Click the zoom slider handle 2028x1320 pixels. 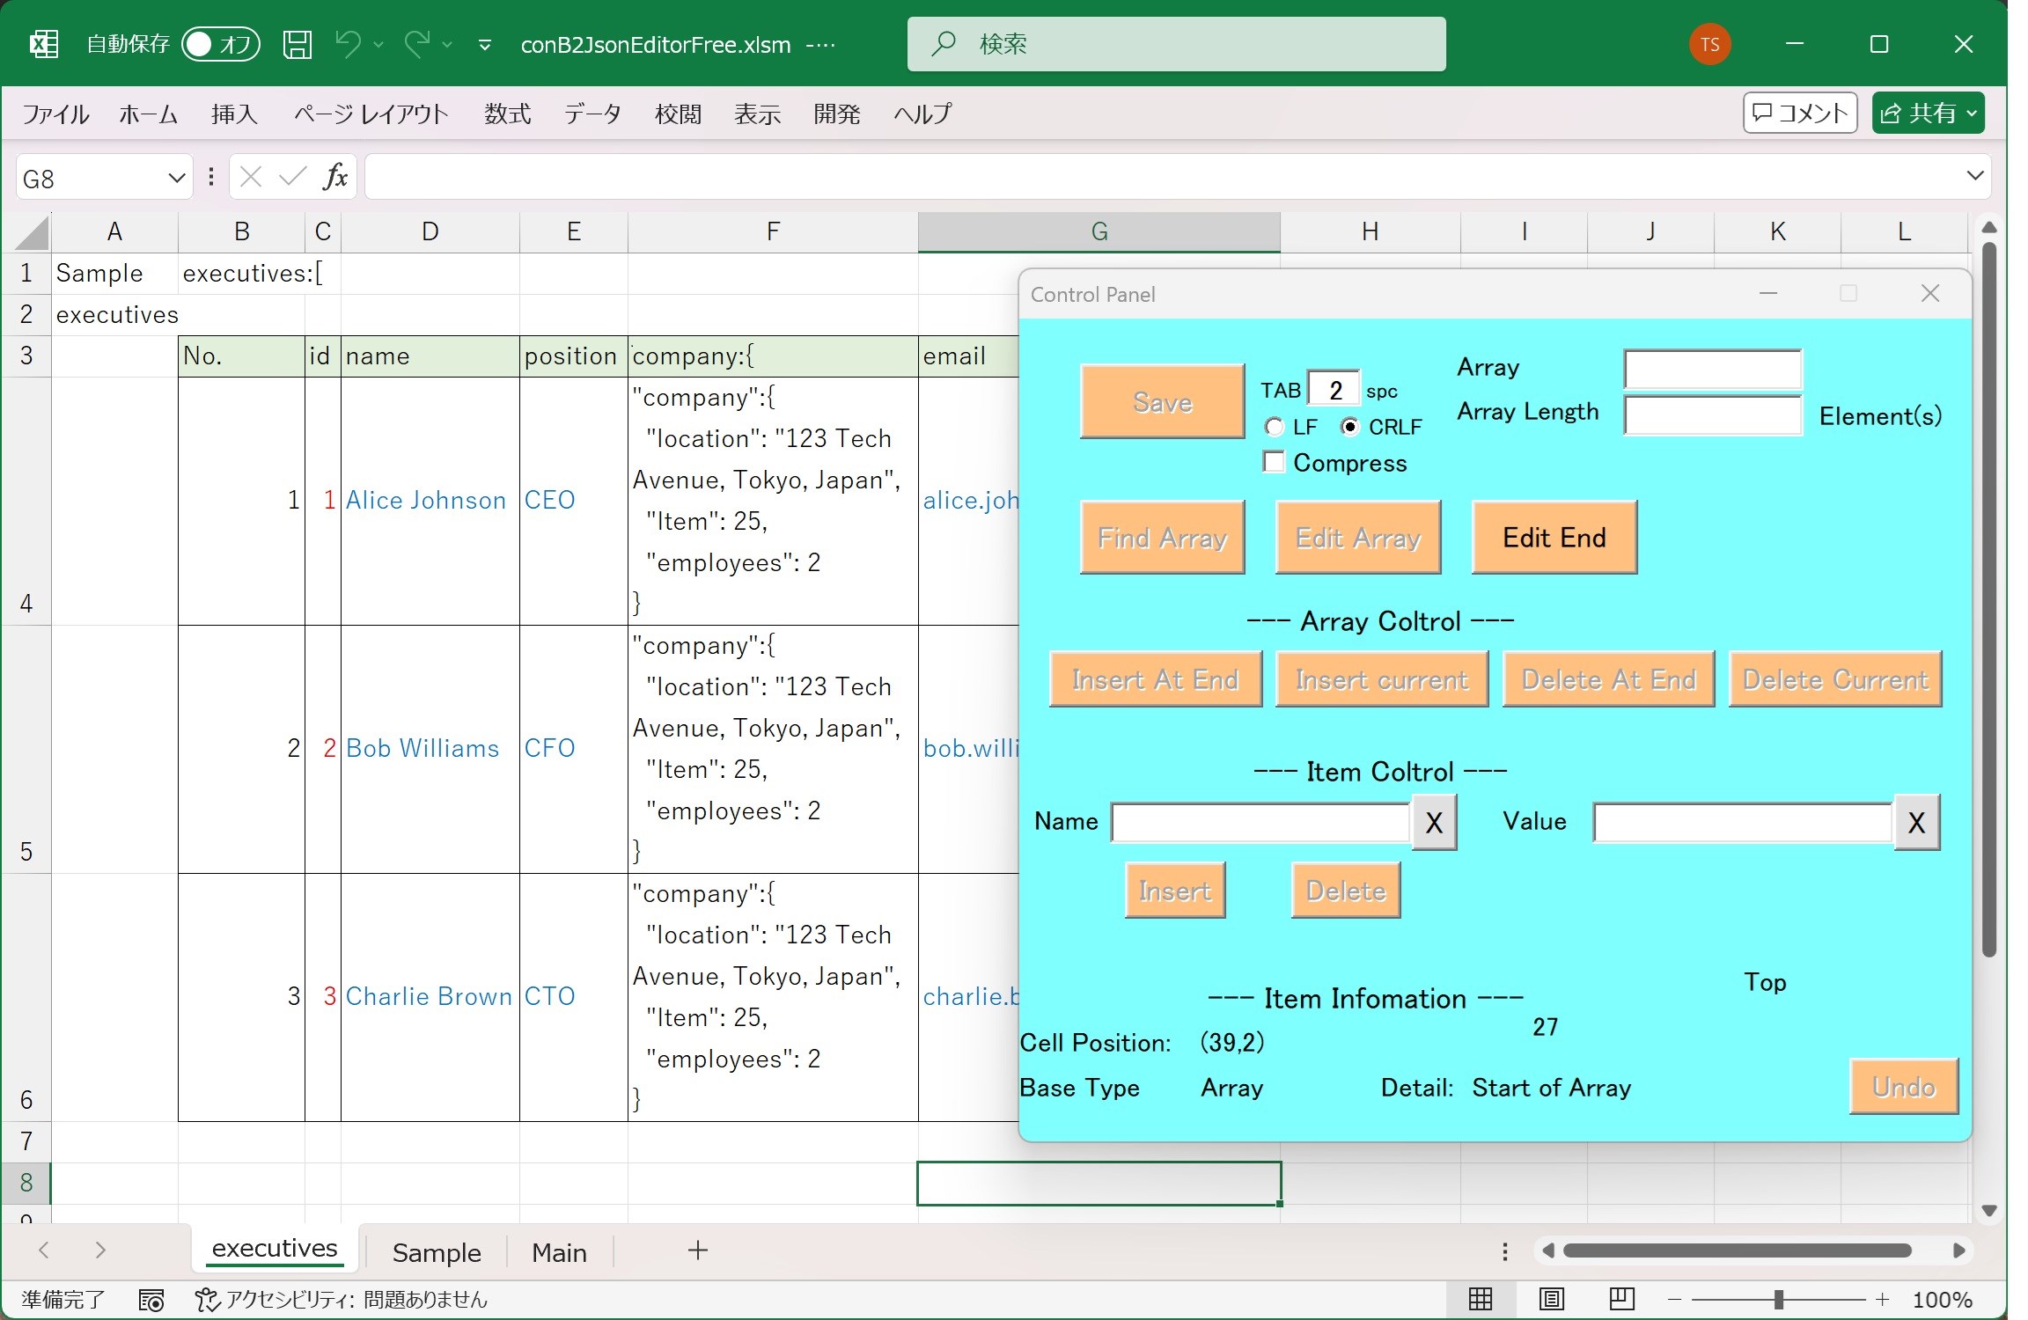[1778, 1300]
